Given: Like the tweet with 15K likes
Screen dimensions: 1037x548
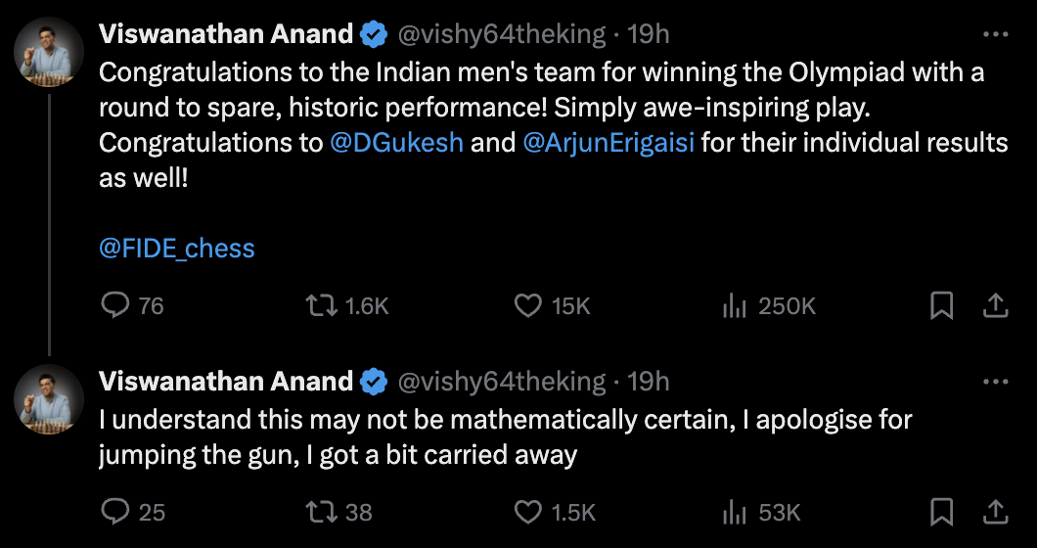Looking at the screenshot, I should click(528, 306).
